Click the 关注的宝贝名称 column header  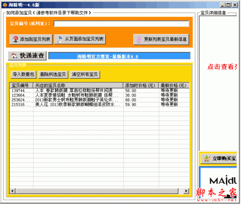(78, 85)
